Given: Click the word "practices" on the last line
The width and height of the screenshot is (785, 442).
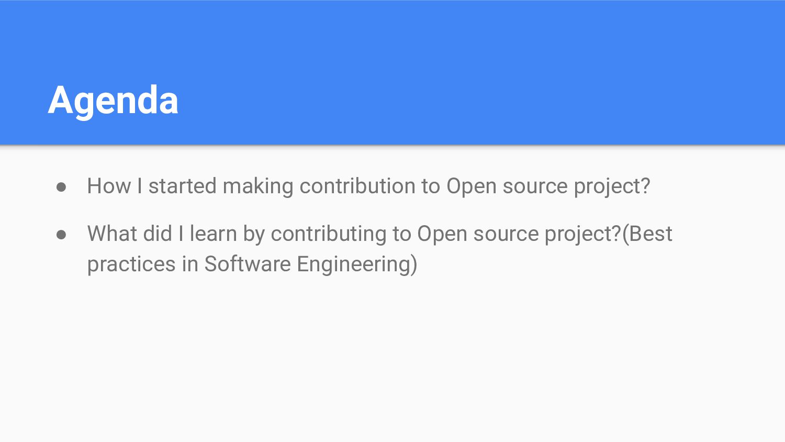Looking at the screenshot, I should 131,264.
